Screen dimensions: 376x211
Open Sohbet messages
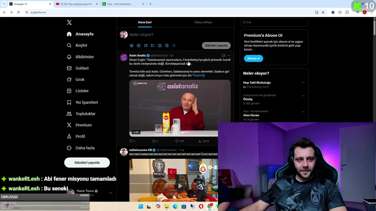[78, 68]
